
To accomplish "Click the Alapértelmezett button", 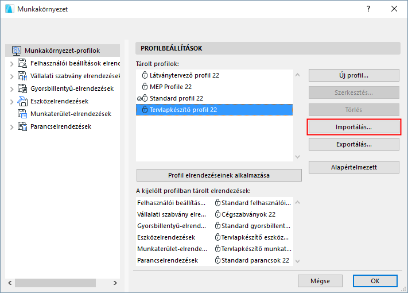I will (x=354, y=167).
